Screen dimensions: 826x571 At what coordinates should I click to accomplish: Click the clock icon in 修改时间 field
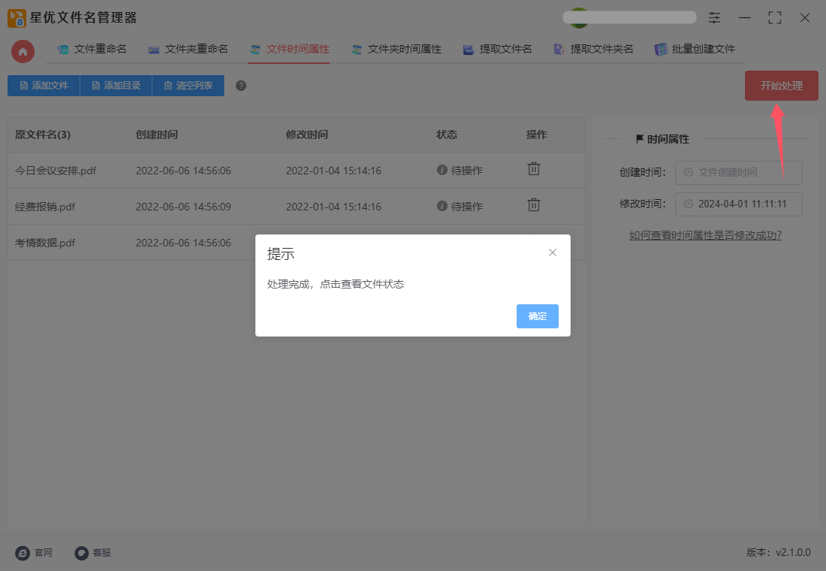coord(688,204)
